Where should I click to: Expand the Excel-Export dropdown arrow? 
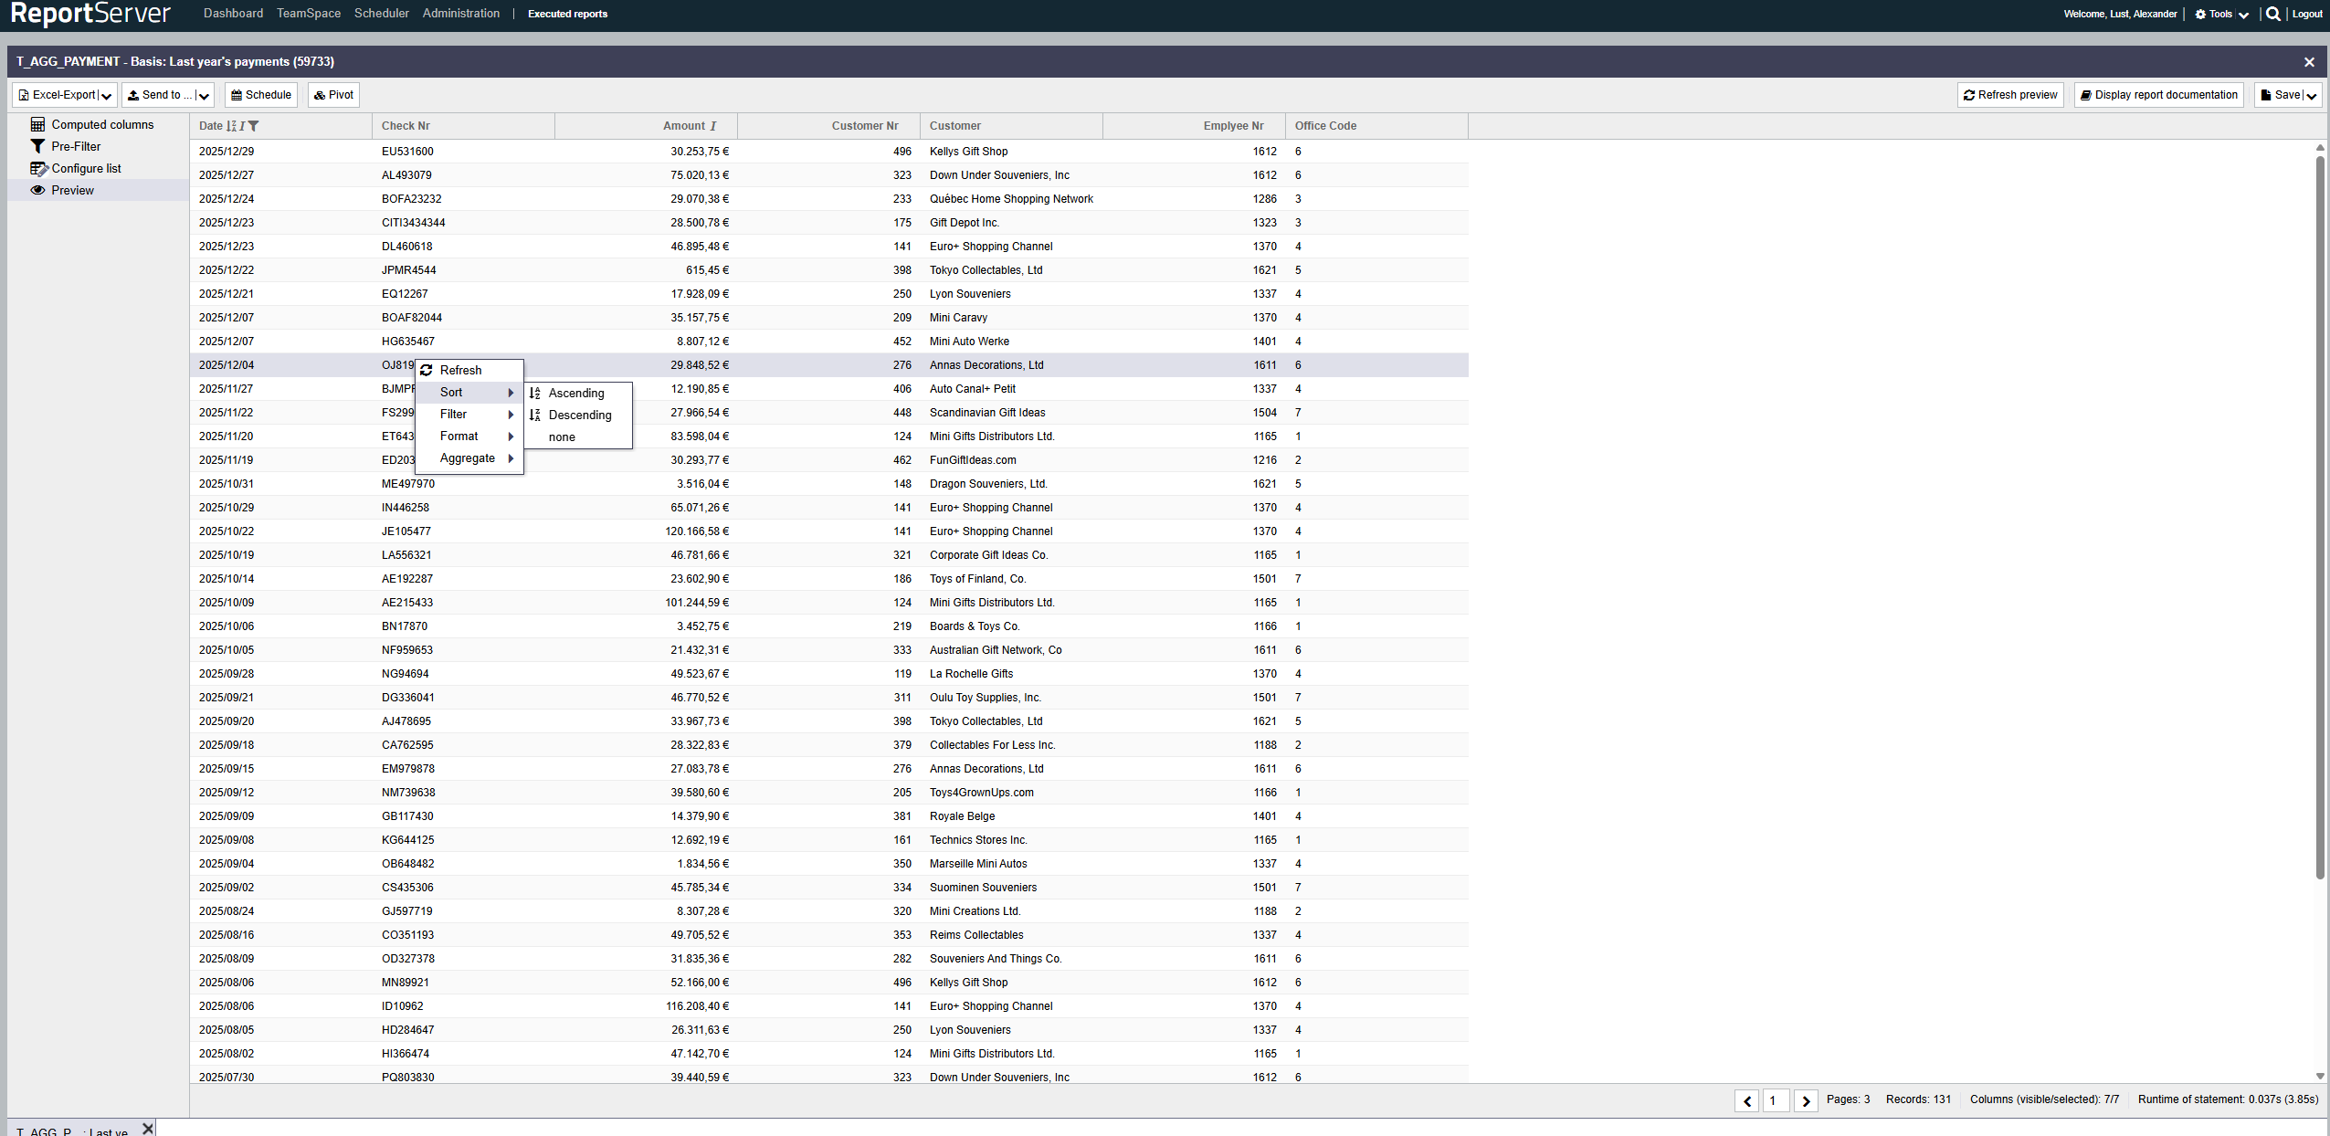(107, 96)
